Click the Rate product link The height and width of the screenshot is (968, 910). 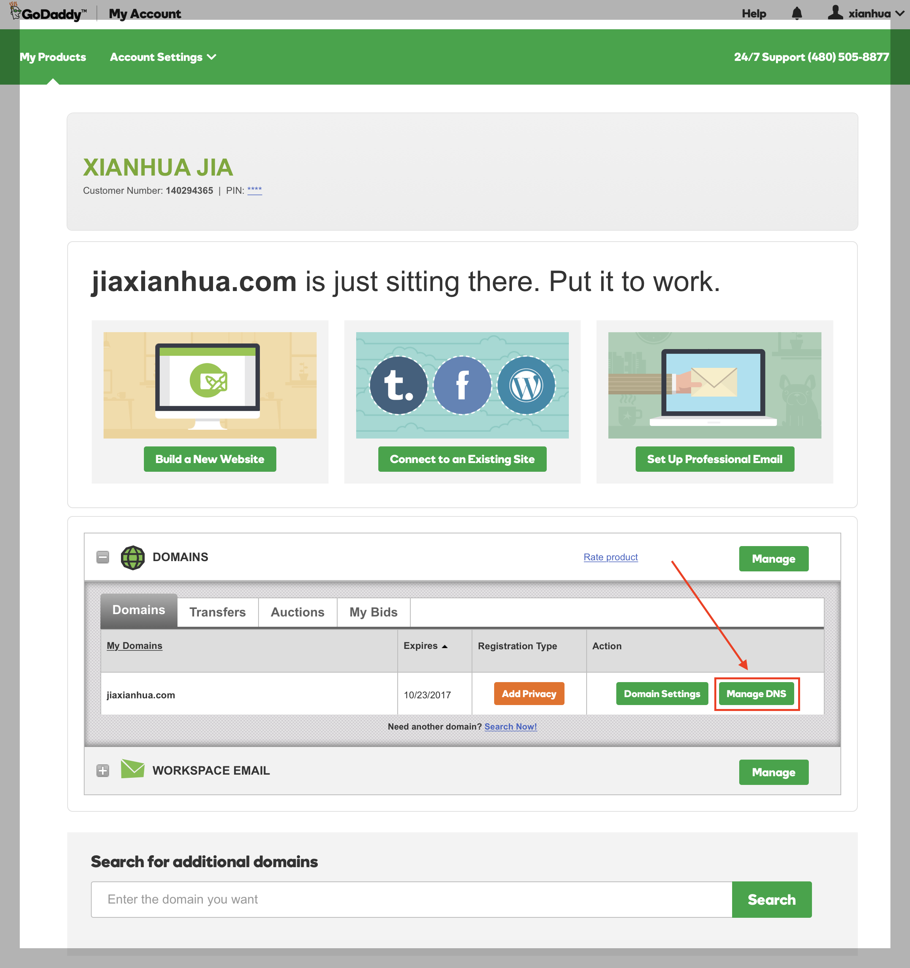(611, 557)
